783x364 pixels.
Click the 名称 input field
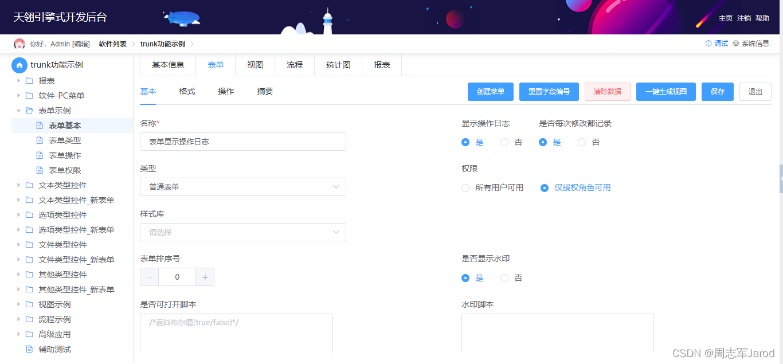point(243,142)
